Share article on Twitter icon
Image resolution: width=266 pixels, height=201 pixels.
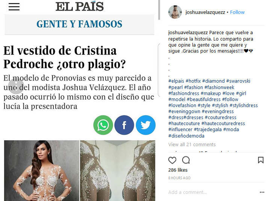pos(145,125)
